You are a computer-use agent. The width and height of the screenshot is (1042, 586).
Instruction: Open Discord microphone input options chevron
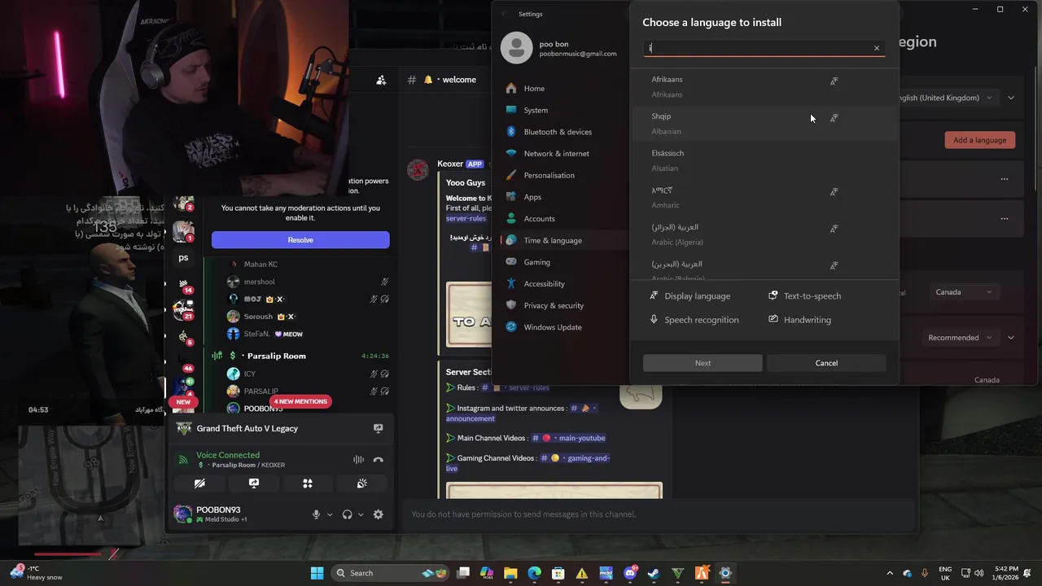(330, 514)
